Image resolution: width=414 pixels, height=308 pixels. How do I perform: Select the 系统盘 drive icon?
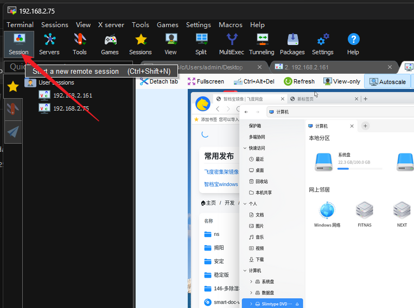[324, 162]
